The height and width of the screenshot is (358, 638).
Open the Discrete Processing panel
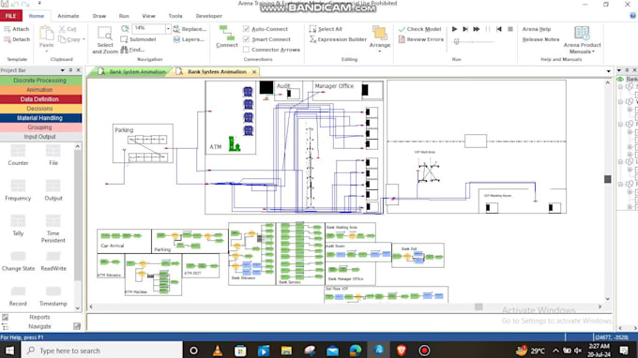click(40, 81)
